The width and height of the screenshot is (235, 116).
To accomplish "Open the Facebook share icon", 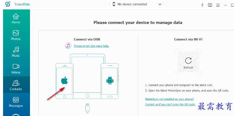I will pos(202,5).
